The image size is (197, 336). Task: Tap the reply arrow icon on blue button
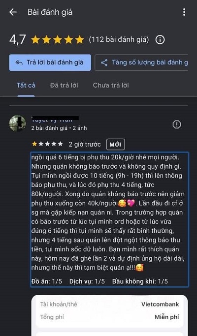click(19, 62)
